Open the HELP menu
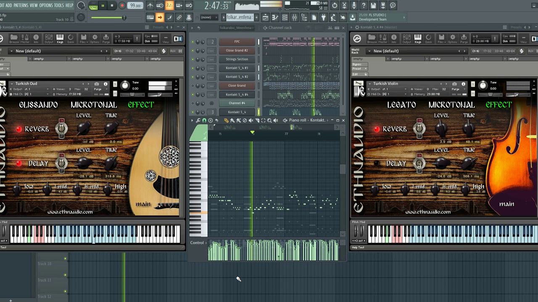 [x=69, y=5]
